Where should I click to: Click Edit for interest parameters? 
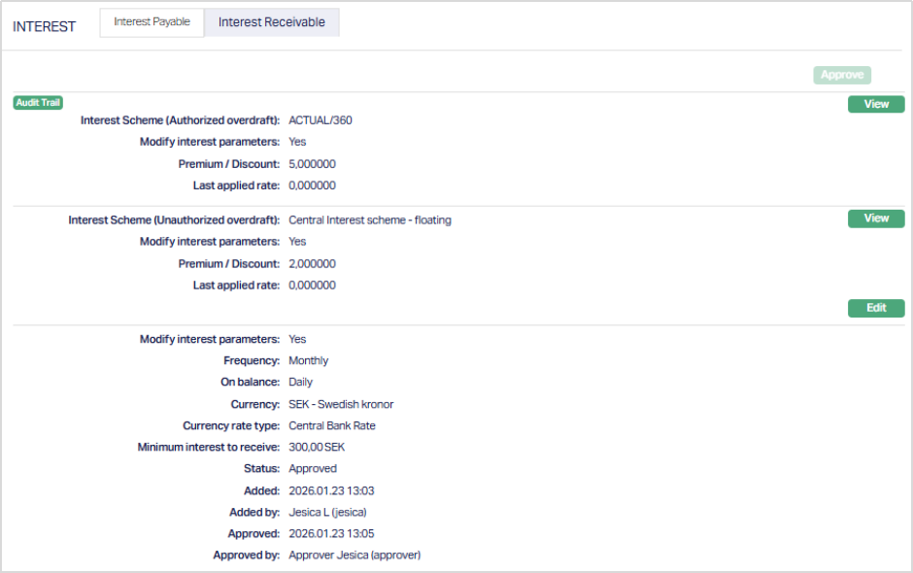coord(875,308)
